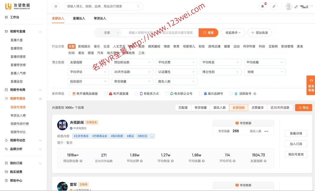Click the help icon next to 活跃账号

[x=254, y=93]
